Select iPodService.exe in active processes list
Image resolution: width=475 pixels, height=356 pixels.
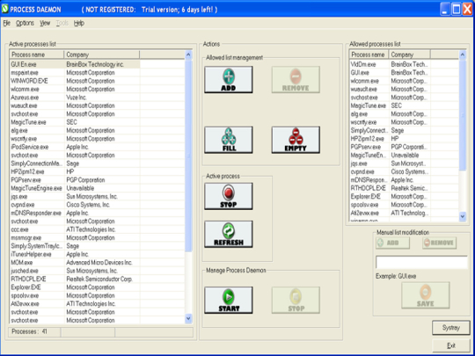pyautogui.click(x=98, y=147)
